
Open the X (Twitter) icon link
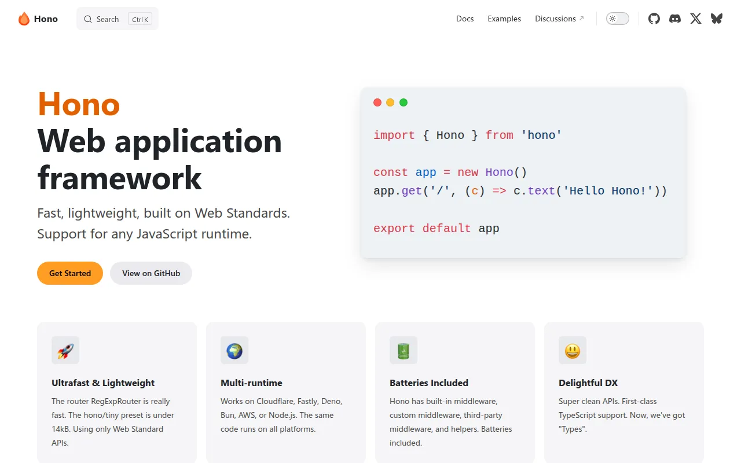[696, 19]
